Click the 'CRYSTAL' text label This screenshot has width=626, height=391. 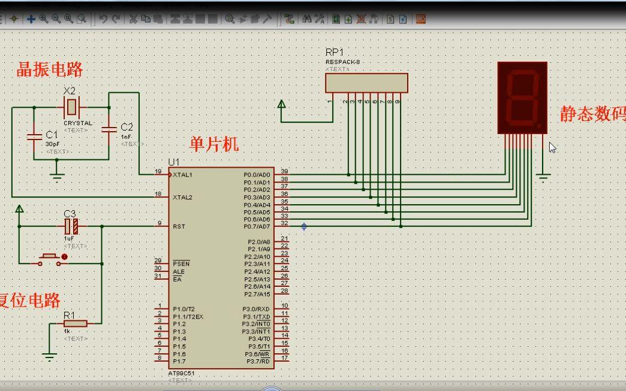pyautogui.click(x=78, y=123)
